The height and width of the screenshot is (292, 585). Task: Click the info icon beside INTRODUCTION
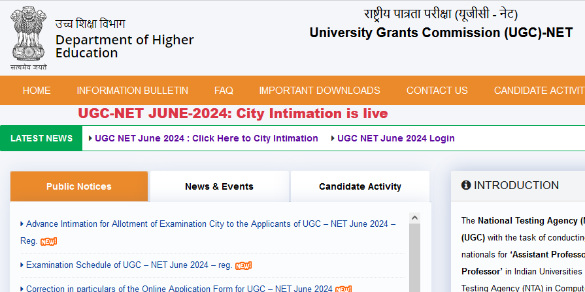click(x=466, y=185)
